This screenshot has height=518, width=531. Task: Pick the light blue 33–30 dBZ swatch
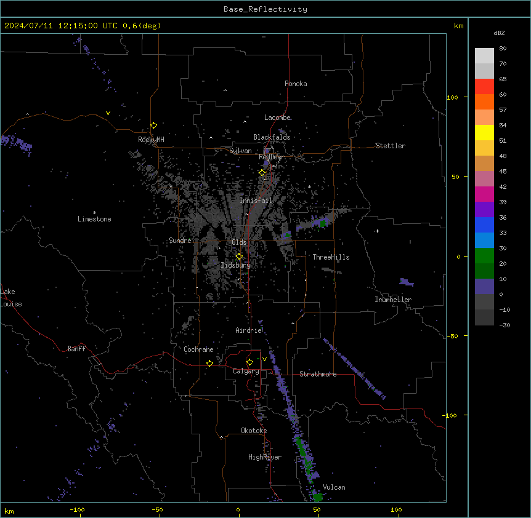point(484,241)
